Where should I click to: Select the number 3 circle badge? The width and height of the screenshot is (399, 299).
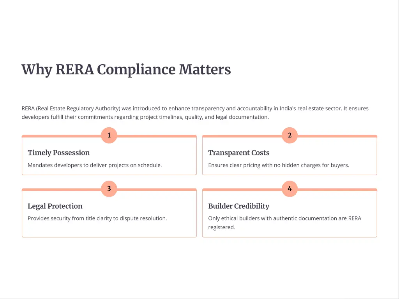[109, 189]
